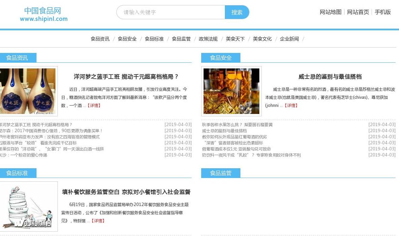Image resolution: width=399 pixels, height=236 pixels.
Task: Open list item 威士忌的鉴别与最佳搭档 in list
Action: coord(224,131)
